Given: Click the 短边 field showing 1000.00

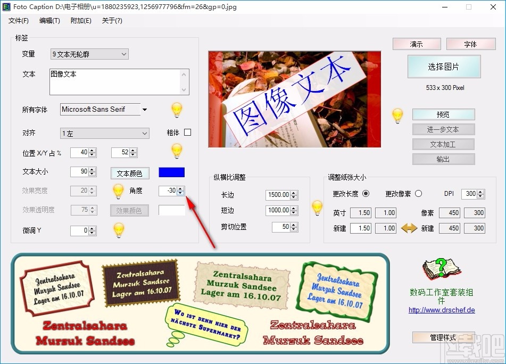Looking at the screenshot, I should pos(281,210).
